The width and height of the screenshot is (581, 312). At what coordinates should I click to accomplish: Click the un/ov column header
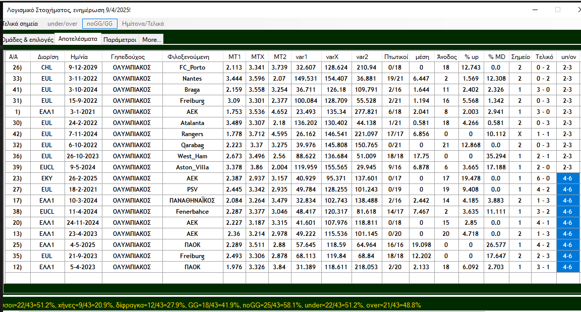tap(567, 57)
